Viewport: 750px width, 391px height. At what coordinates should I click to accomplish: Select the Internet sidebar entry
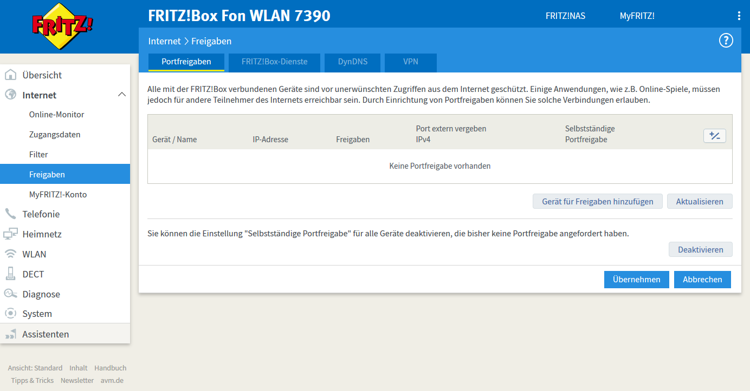tap(65, 95)
